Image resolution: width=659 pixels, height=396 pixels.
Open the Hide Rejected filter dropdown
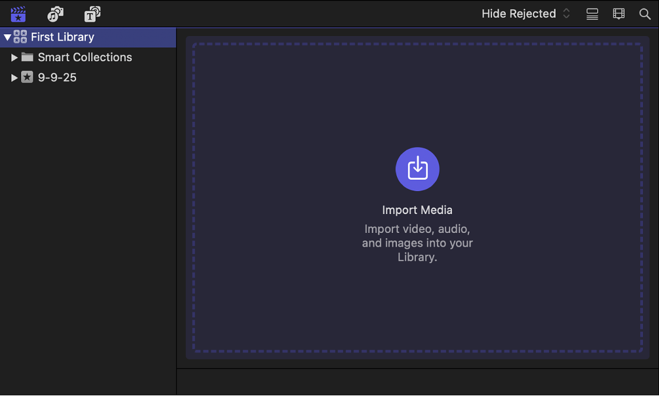click(518, 13)
